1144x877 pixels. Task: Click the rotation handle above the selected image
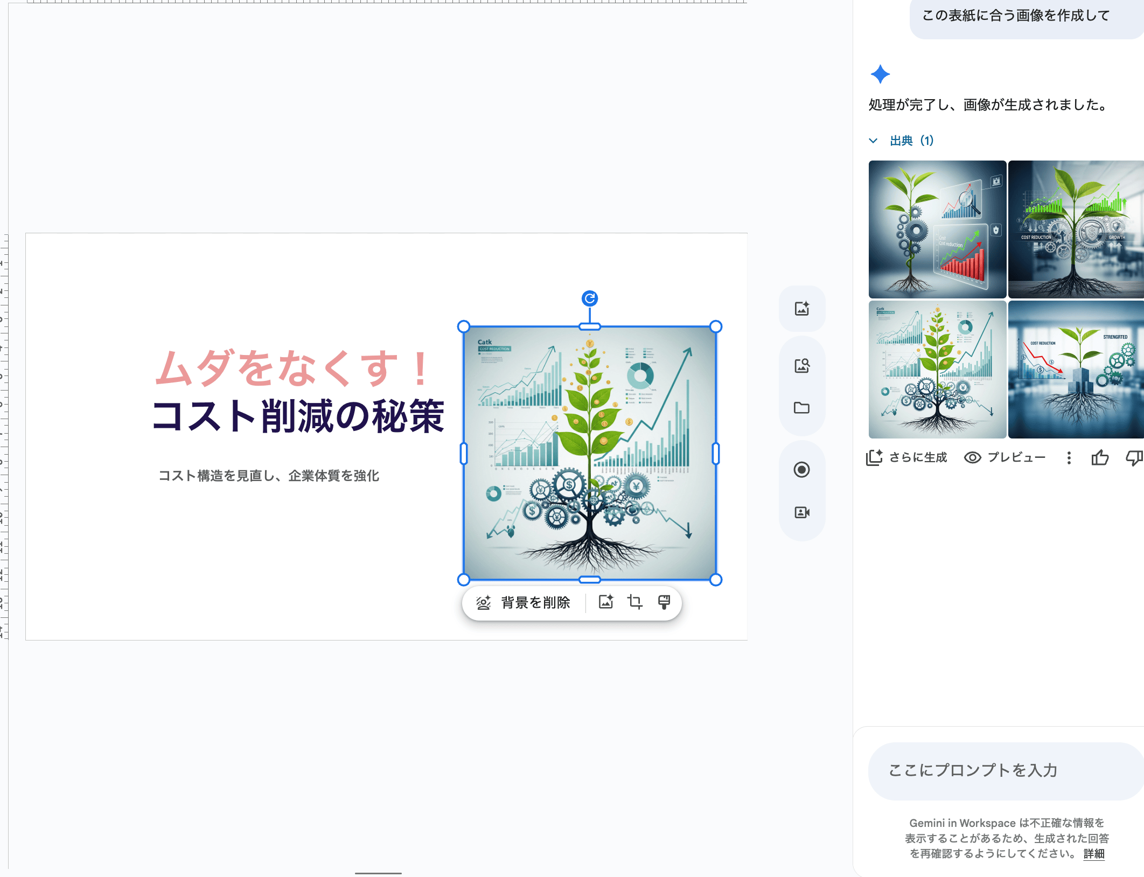coord(590,298)
